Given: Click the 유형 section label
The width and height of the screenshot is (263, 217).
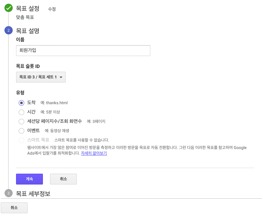Looking at the screenshot, I should [x=20, y=93].
